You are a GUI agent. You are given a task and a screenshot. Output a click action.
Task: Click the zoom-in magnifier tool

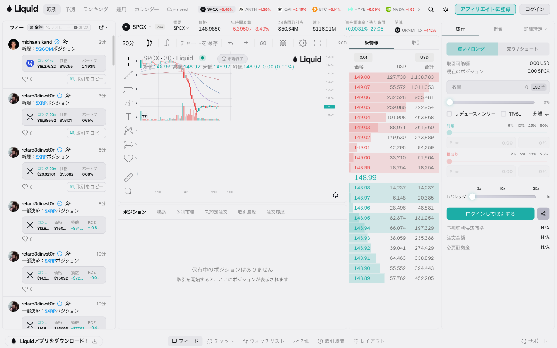(x=128, y=191)
